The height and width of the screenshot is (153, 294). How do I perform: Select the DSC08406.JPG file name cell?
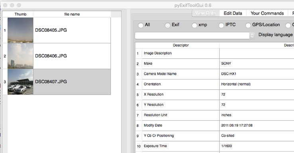click(72, 56)
